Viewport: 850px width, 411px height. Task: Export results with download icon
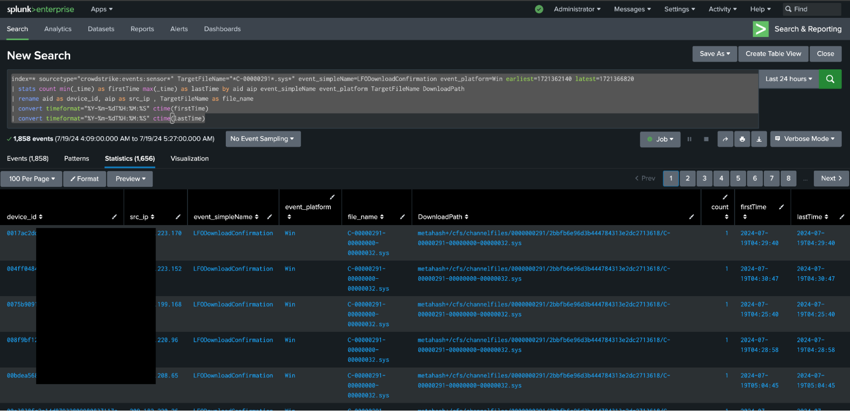click(759, 139)
